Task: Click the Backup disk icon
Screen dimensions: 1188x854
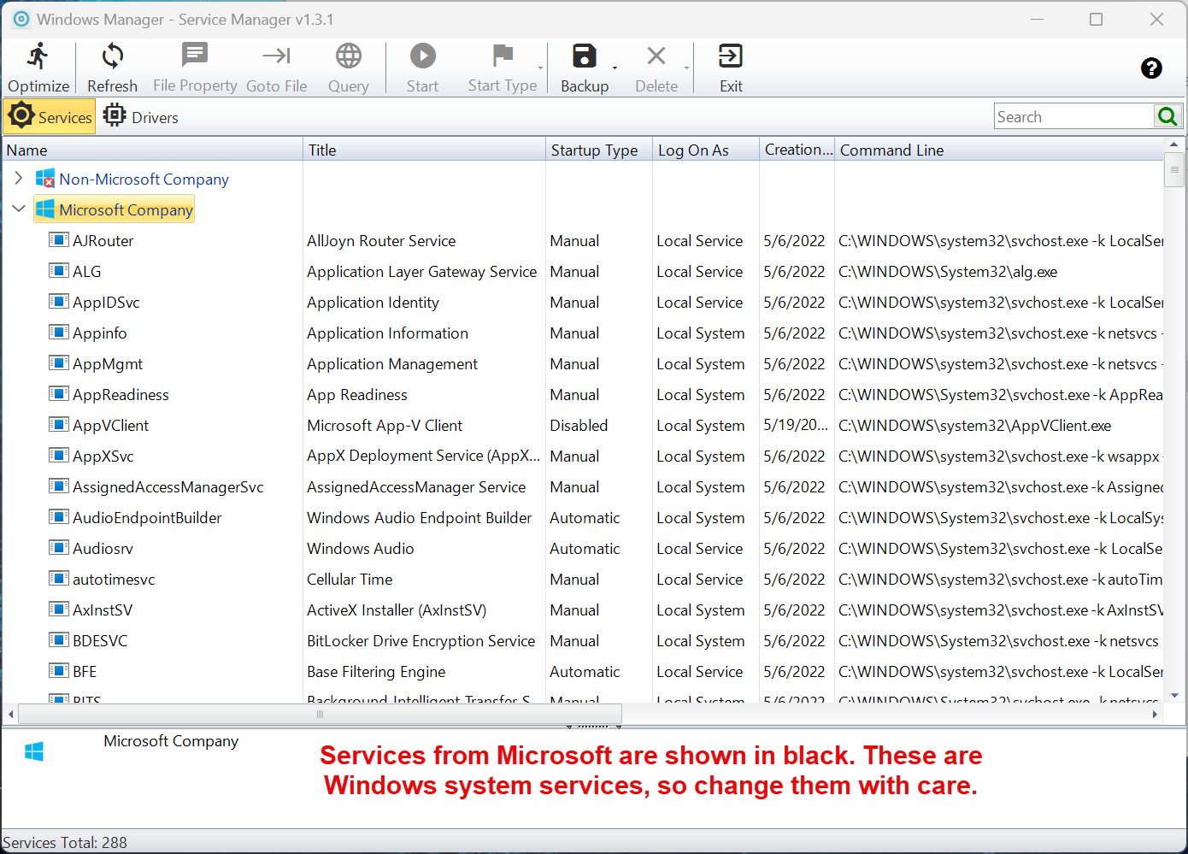Action: (x=585, y=56)
